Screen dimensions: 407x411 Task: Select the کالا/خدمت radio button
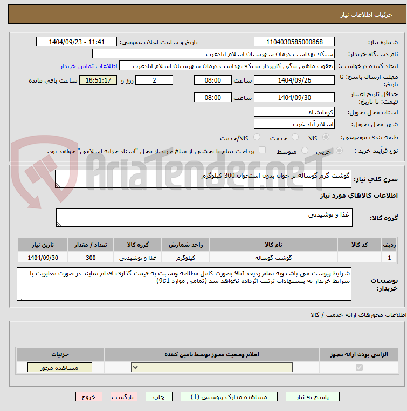(x=257, y=137)
